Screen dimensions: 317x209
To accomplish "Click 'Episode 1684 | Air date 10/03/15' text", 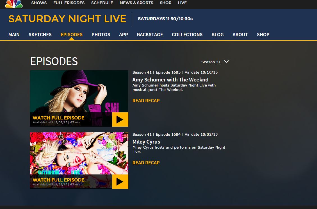I will coord(187,135).
